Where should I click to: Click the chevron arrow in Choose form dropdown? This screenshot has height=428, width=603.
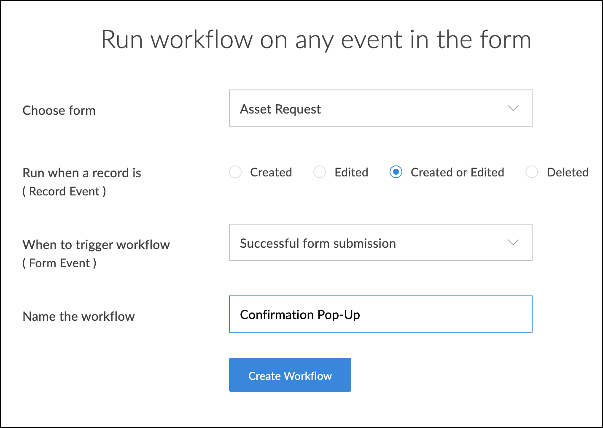[513, 108]
